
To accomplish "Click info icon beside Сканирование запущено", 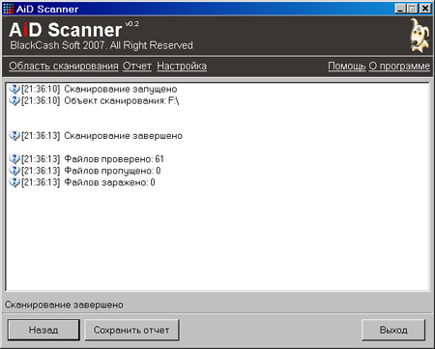I will (14, 89).
